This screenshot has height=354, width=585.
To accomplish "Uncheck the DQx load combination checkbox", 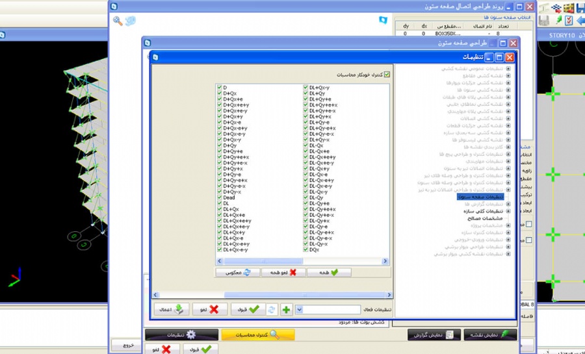I will (306, 249).
